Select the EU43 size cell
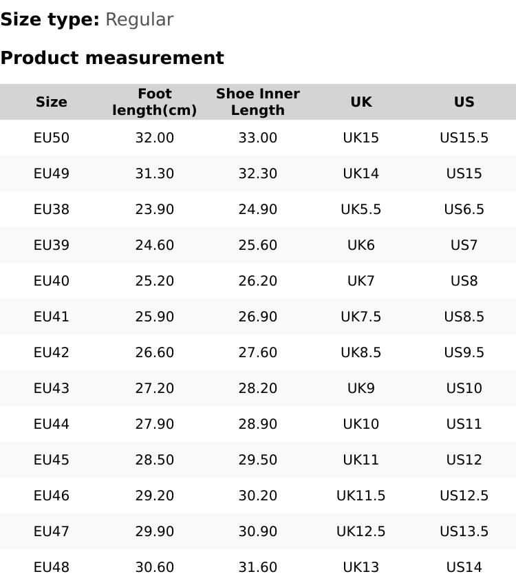The height and width of the screenshot is (585, 516). point(52,388)
